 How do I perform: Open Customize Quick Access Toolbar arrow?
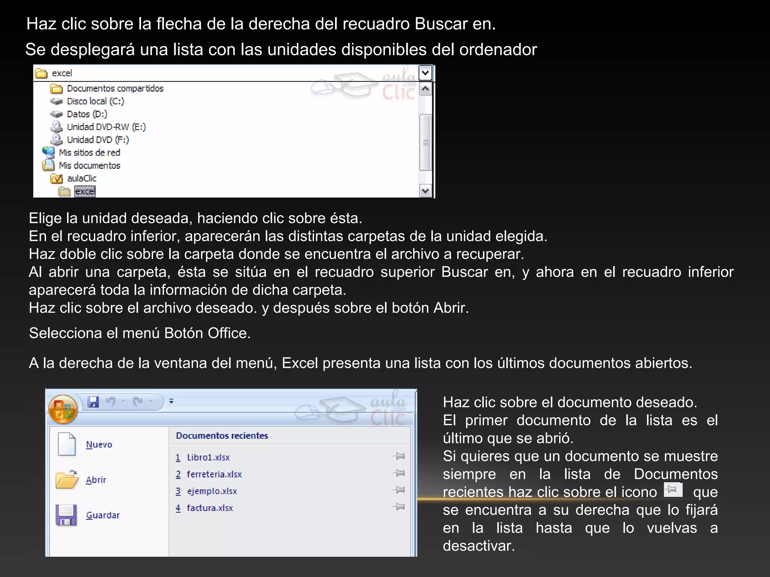171,401
